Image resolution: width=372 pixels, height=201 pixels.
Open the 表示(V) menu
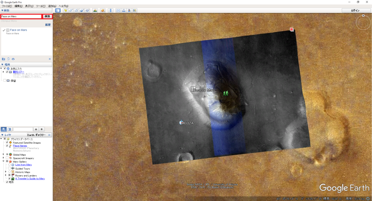(29, 6)
